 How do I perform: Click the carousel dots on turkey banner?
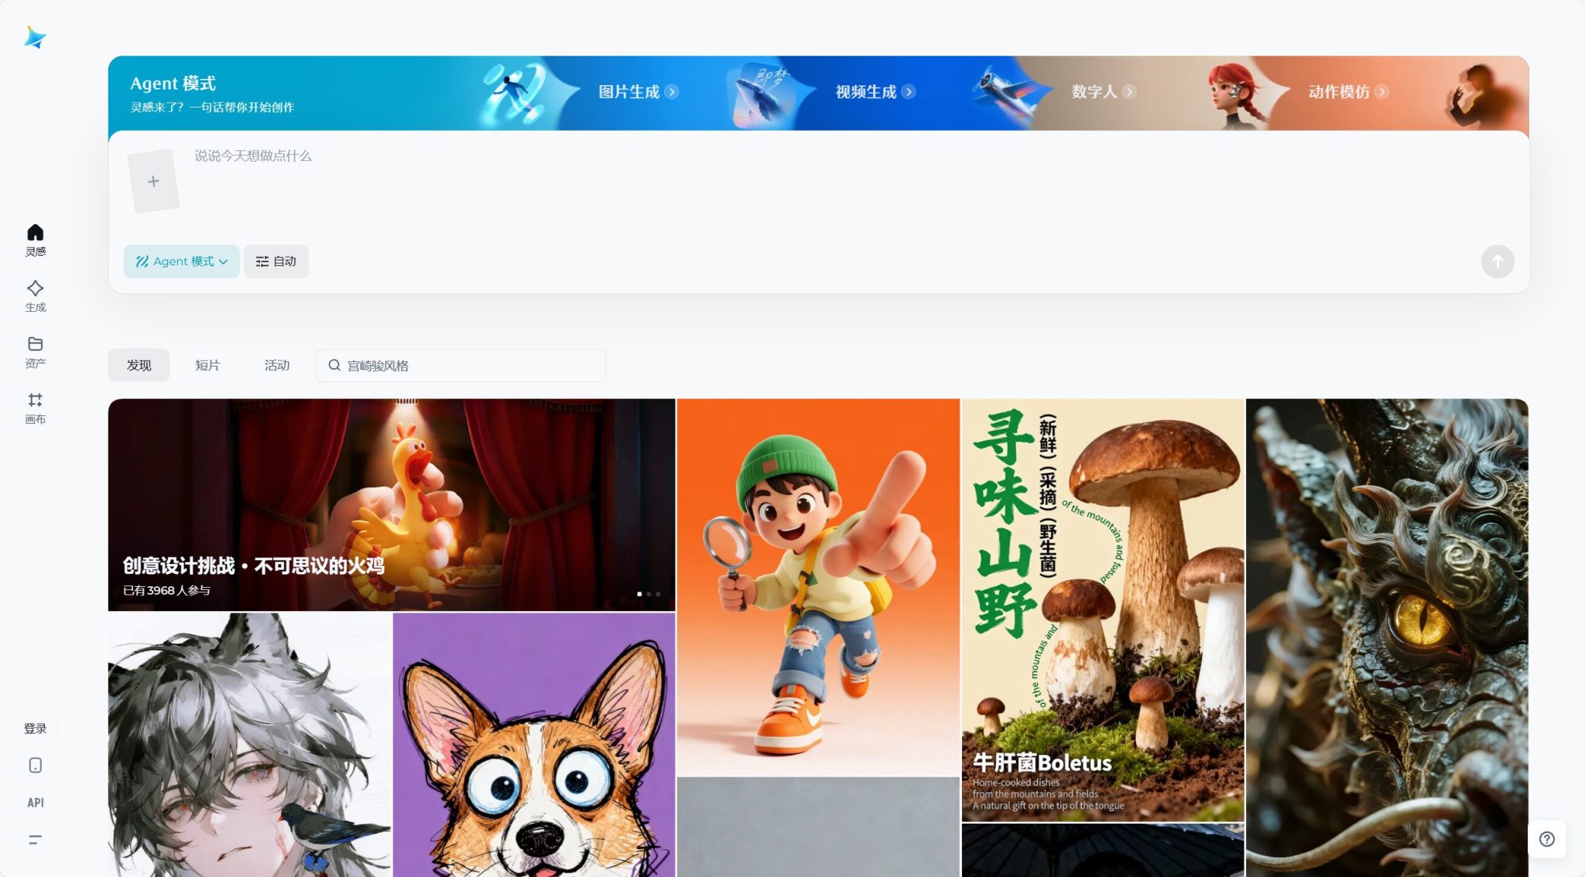(648, 594)
